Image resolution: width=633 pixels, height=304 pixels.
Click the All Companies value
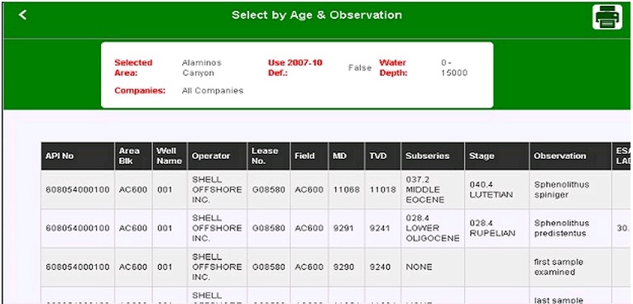(213, 91)
